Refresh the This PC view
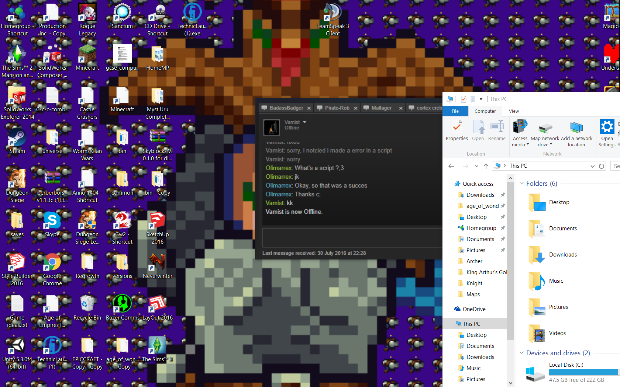 602,166
